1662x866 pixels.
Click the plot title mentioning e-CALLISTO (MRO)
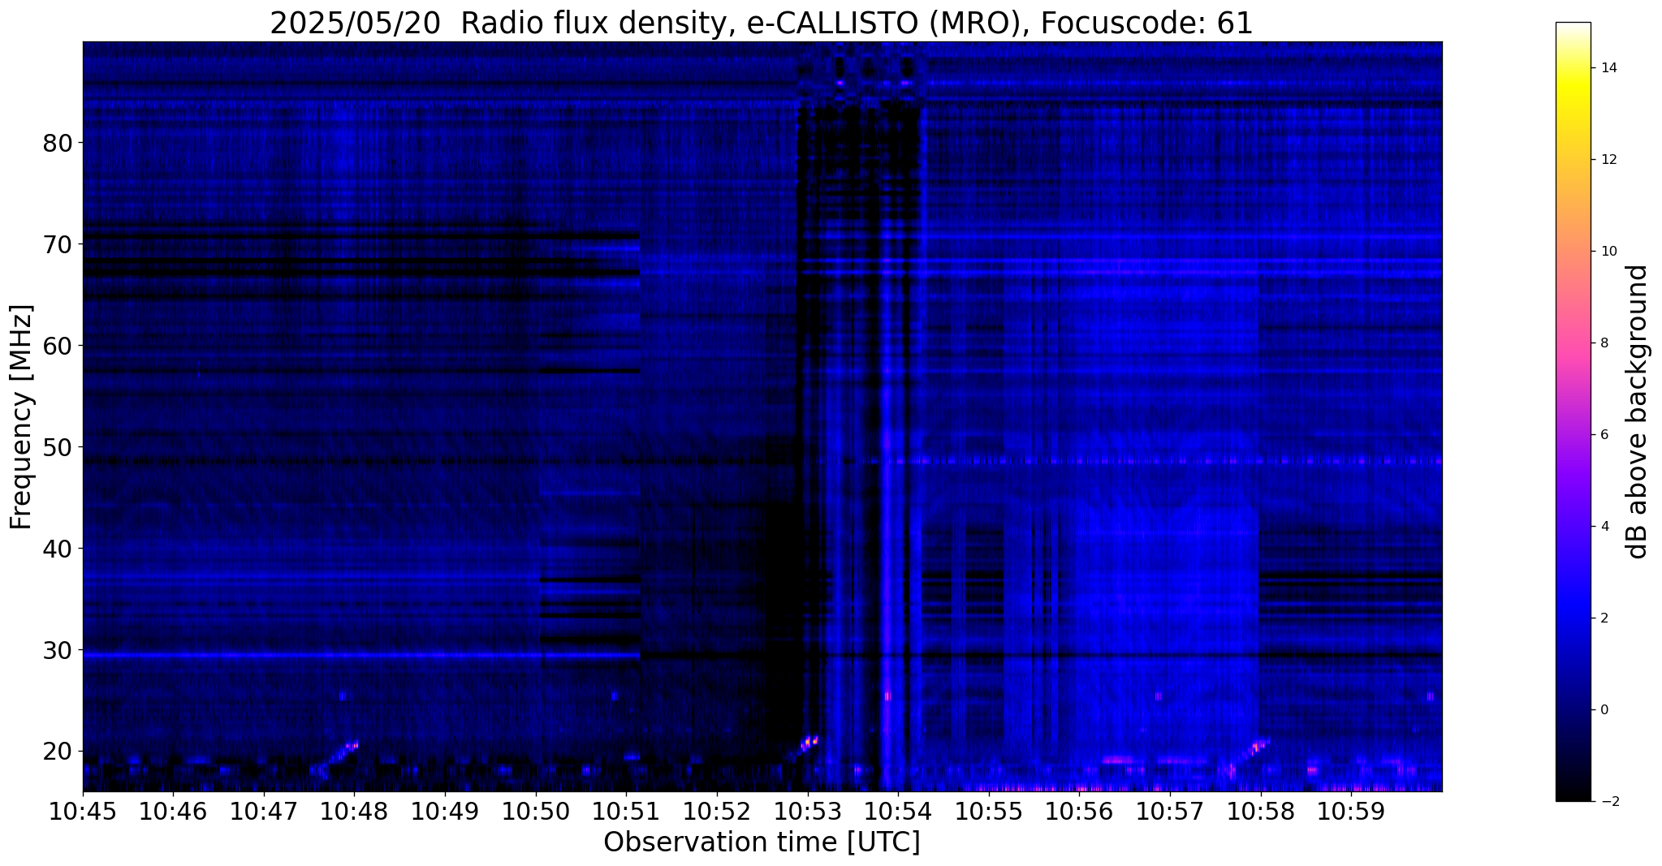[762, 24]
